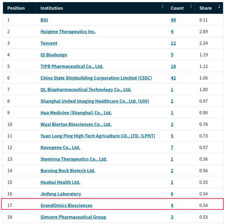Open China State Shipbuilding Corporation link
225x224 pixels.
[96, 78]
